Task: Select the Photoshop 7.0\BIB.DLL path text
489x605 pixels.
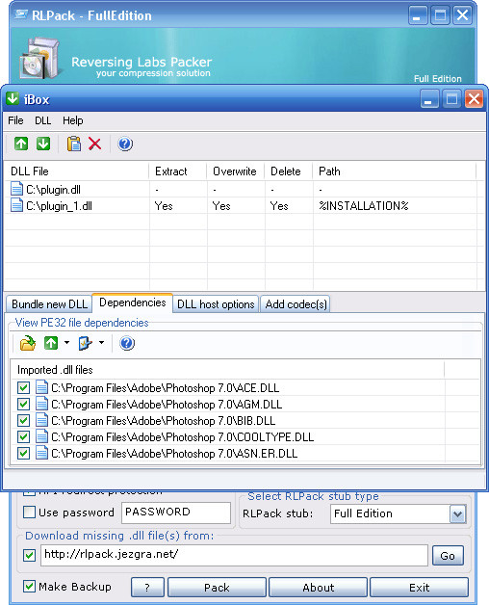Action: (x=163, y=421)
